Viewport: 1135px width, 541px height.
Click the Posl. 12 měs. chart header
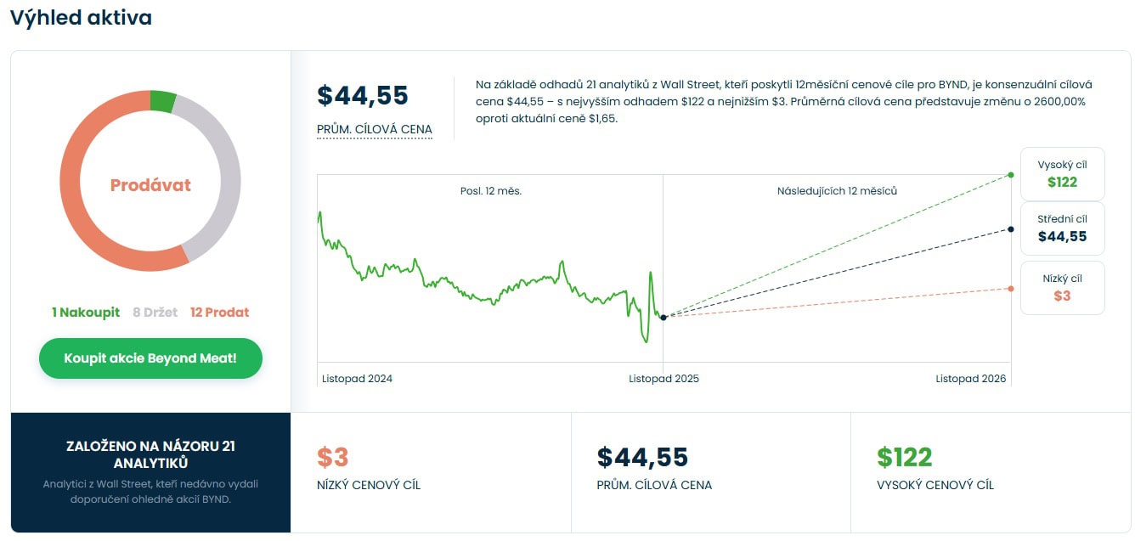click(490, 191)
